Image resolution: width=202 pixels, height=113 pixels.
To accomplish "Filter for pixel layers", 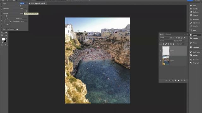I will pyautogui.click(x=171, y=38).
